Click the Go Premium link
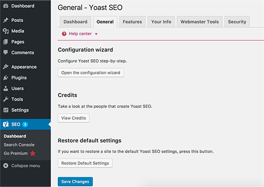 (16, 153)
